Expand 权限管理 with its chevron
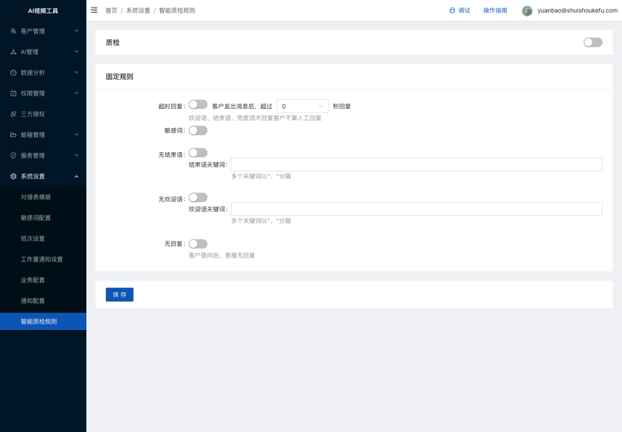This screenshot has height=432, width=622. click(x=77, y=93)
